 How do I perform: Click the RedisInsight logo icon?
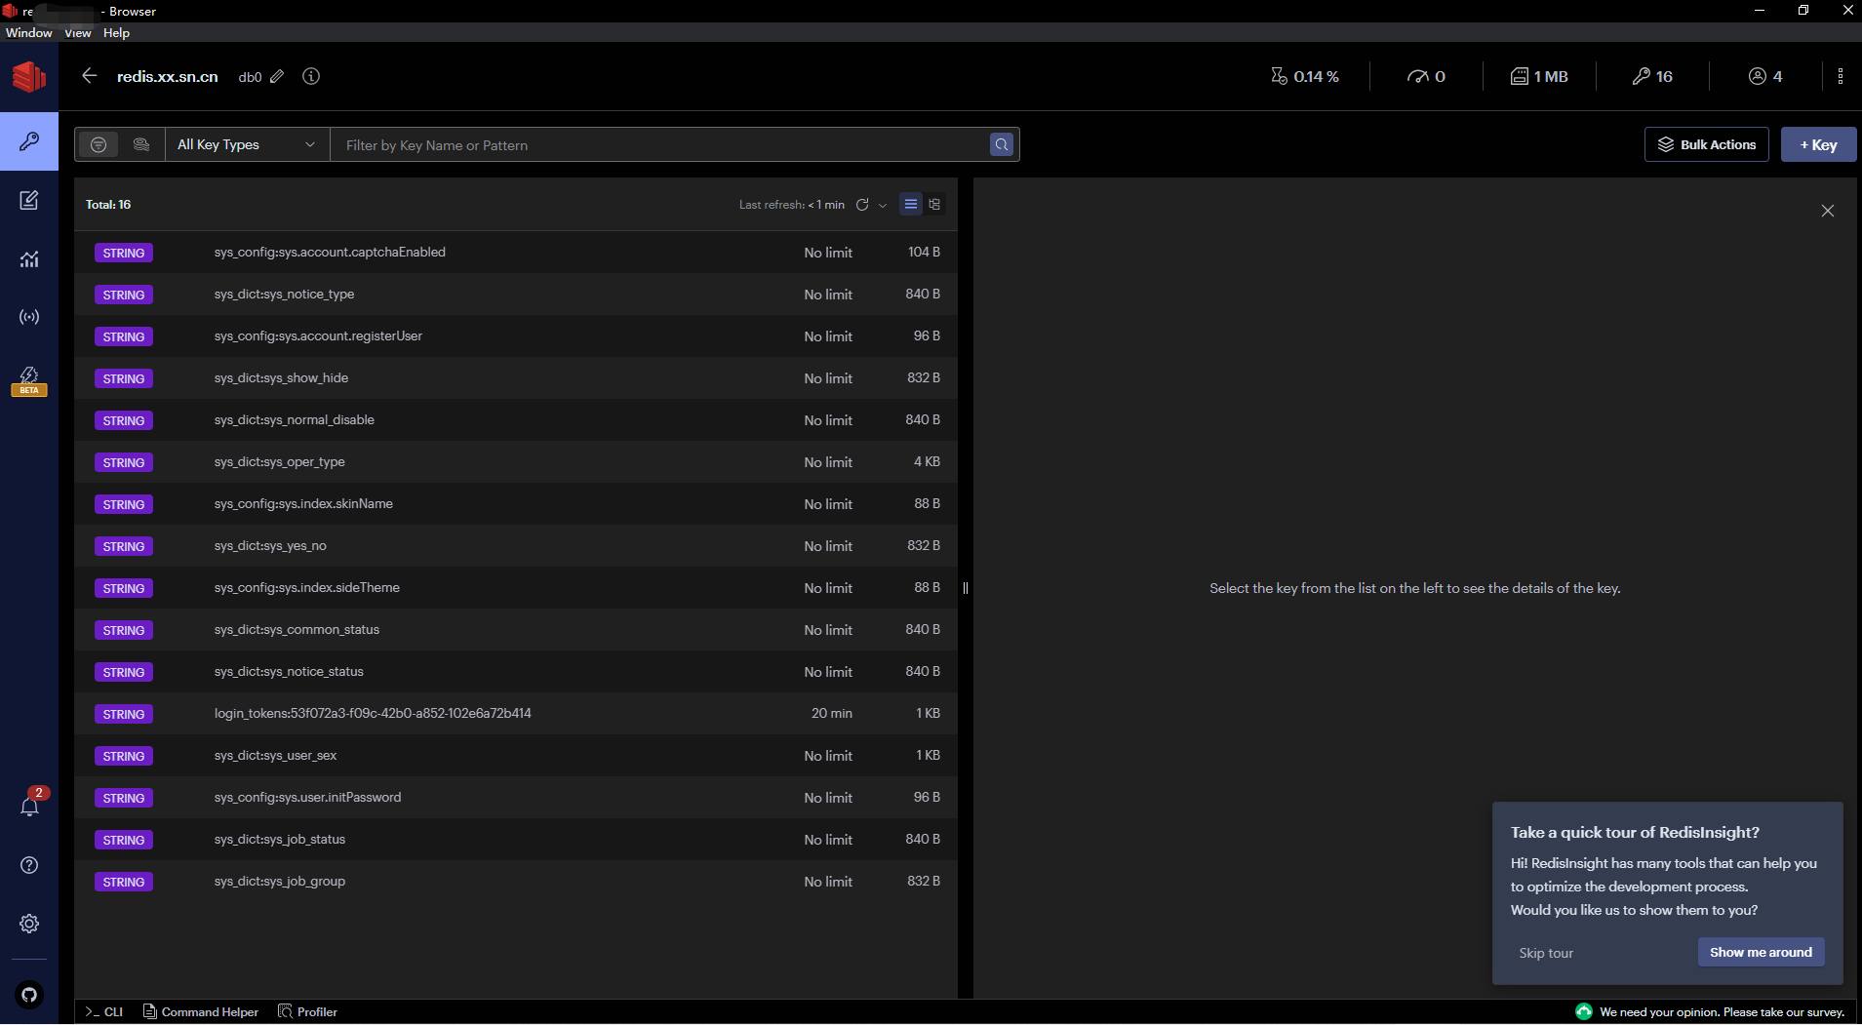[x=29, y=76]
